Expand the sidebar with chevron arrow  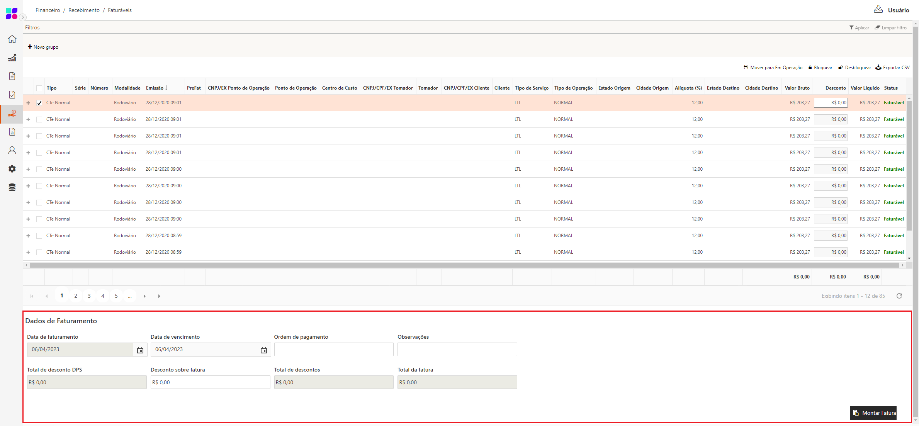click(23, 17)
